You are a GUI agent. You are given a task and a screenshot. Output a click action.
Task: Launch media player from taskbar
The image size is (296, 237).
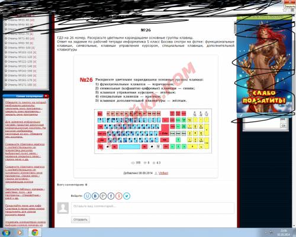20,232
